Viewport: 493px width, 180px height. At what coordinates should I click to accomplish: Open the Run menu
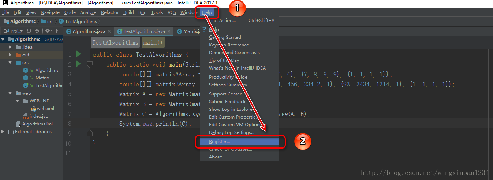(142, 12)
